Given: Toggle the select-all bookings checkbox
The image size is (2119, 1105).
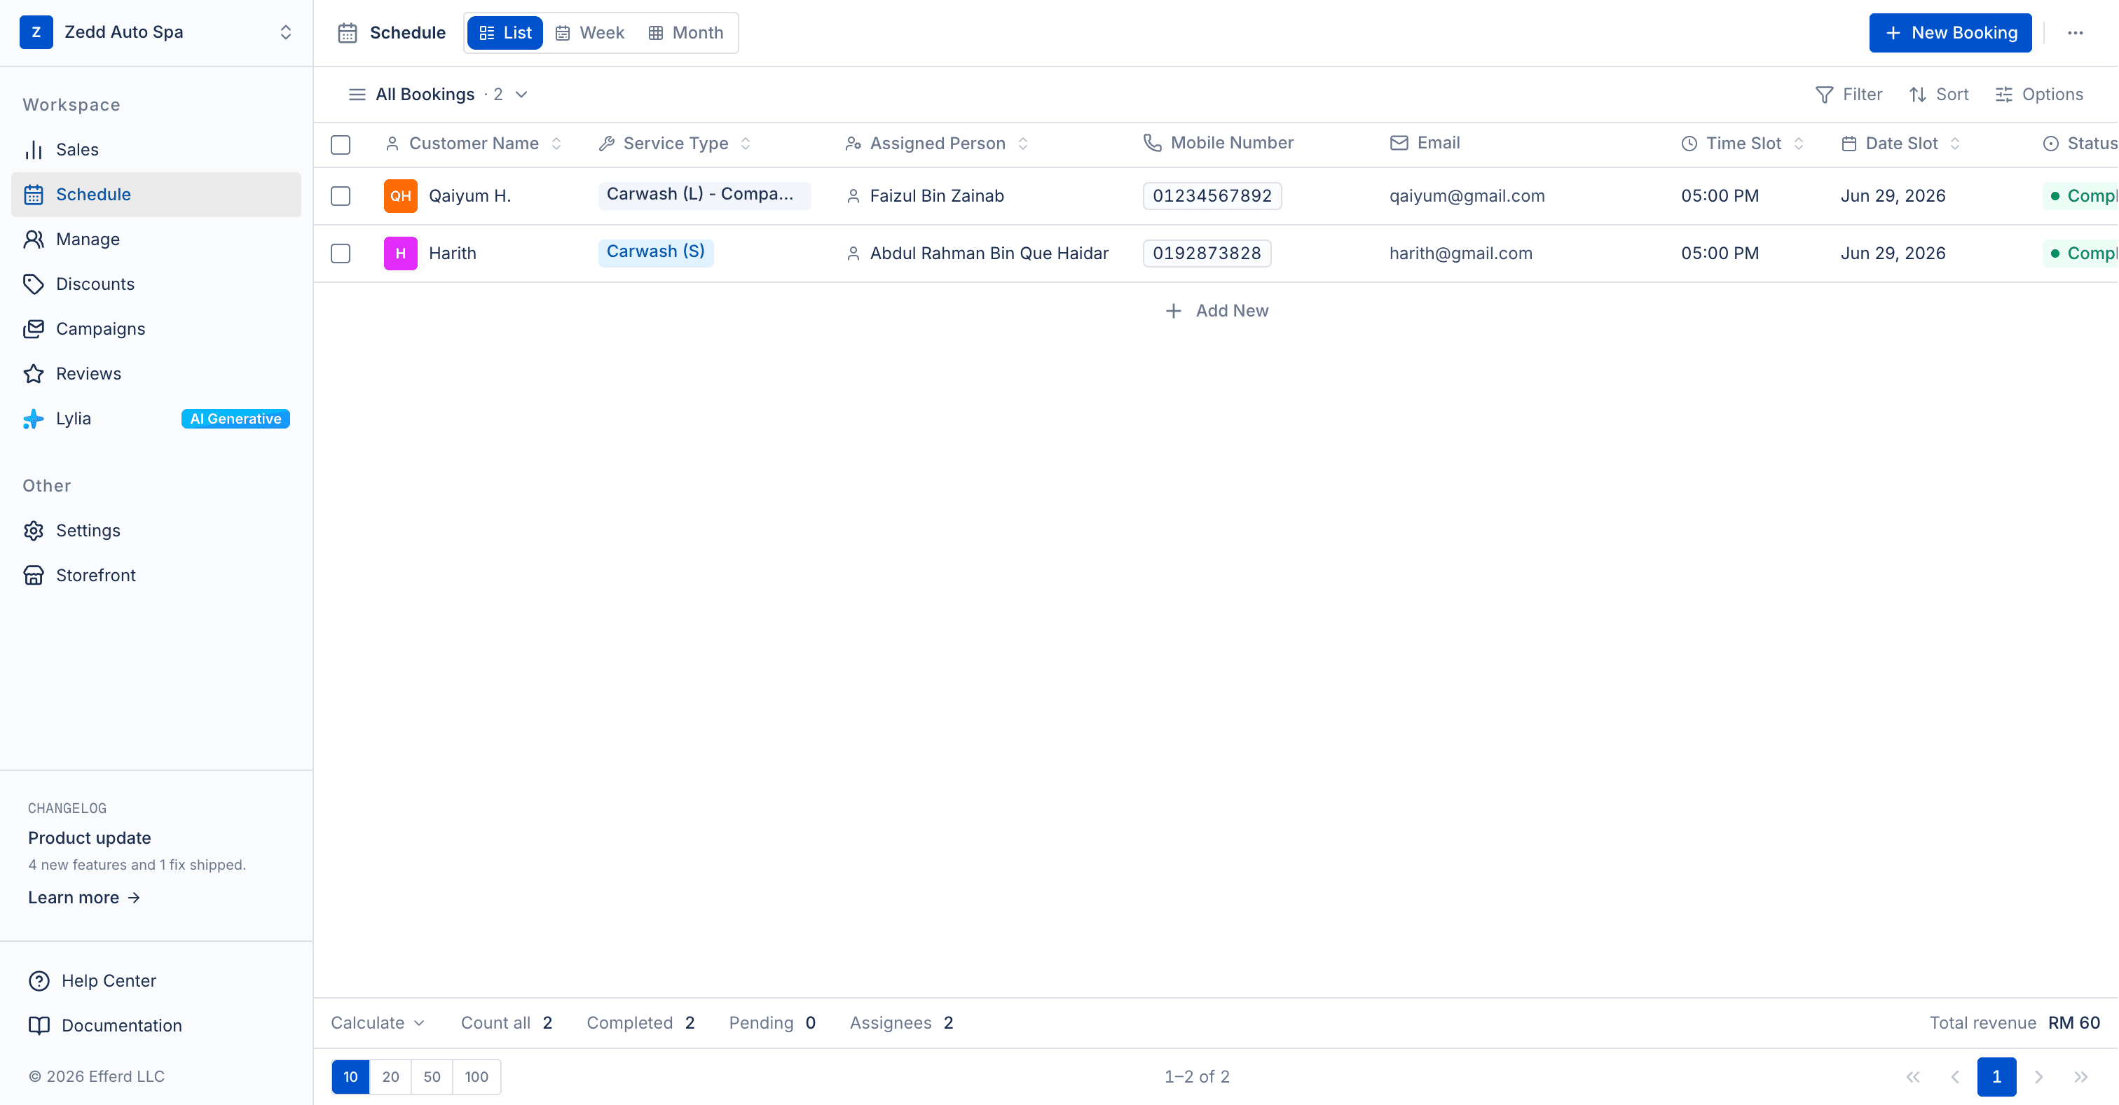Looking at the screenshot, I should (x=341, y=145).
